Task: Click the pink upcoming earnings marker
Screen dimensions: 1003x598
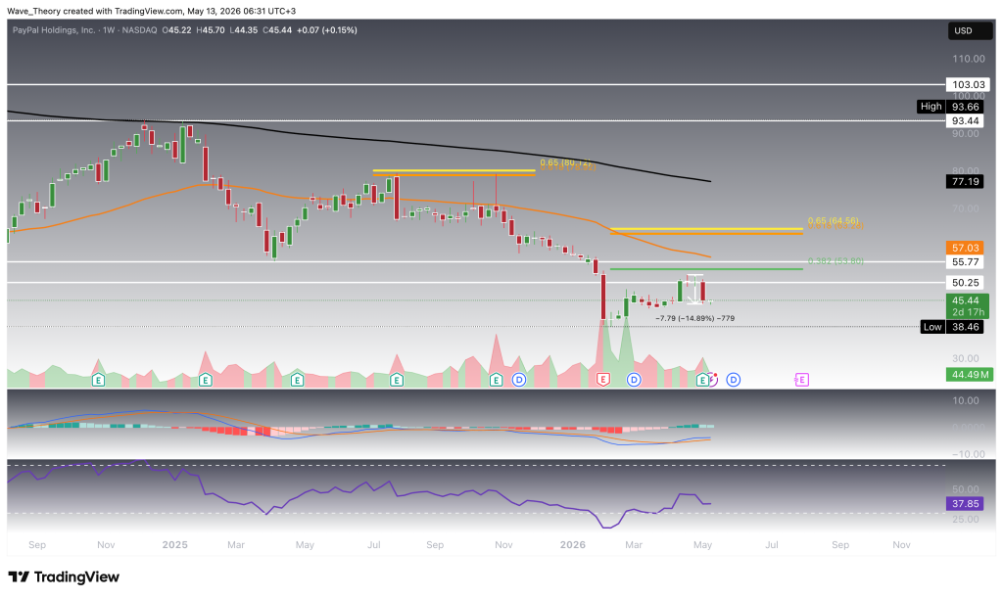Action: (x=801, y=380)
